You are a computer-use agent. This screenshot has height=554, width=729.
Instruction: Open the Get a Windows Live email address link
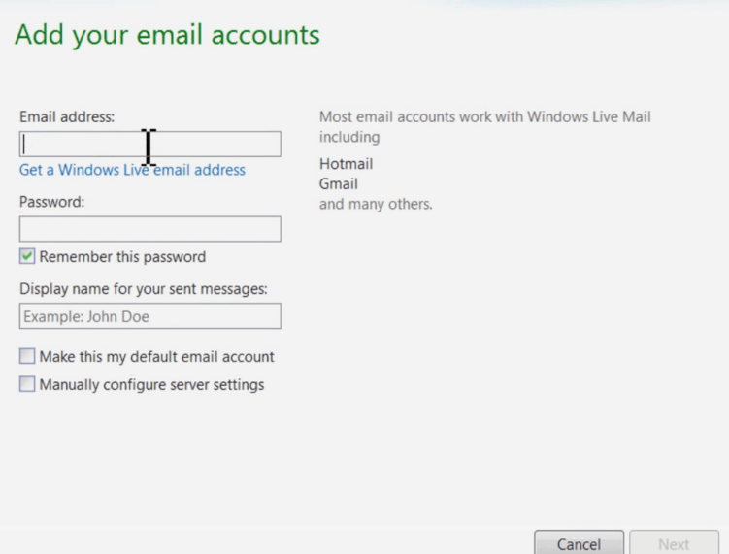132,170
